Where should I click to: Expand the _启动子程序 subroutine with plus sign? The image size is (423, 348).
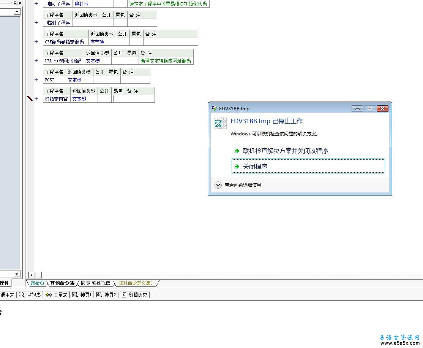coord(36,4)
